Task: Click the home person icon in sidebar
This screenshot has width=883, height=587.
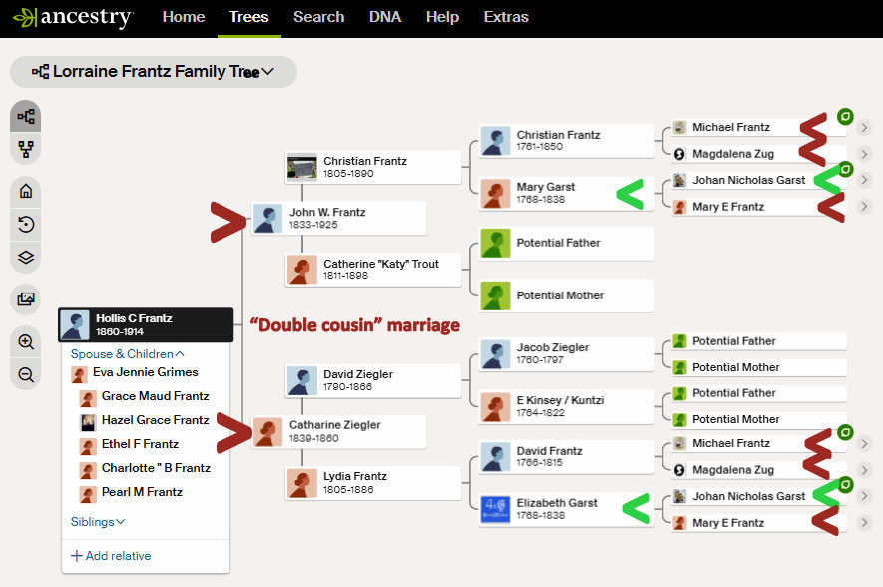Action: point(26,191)
